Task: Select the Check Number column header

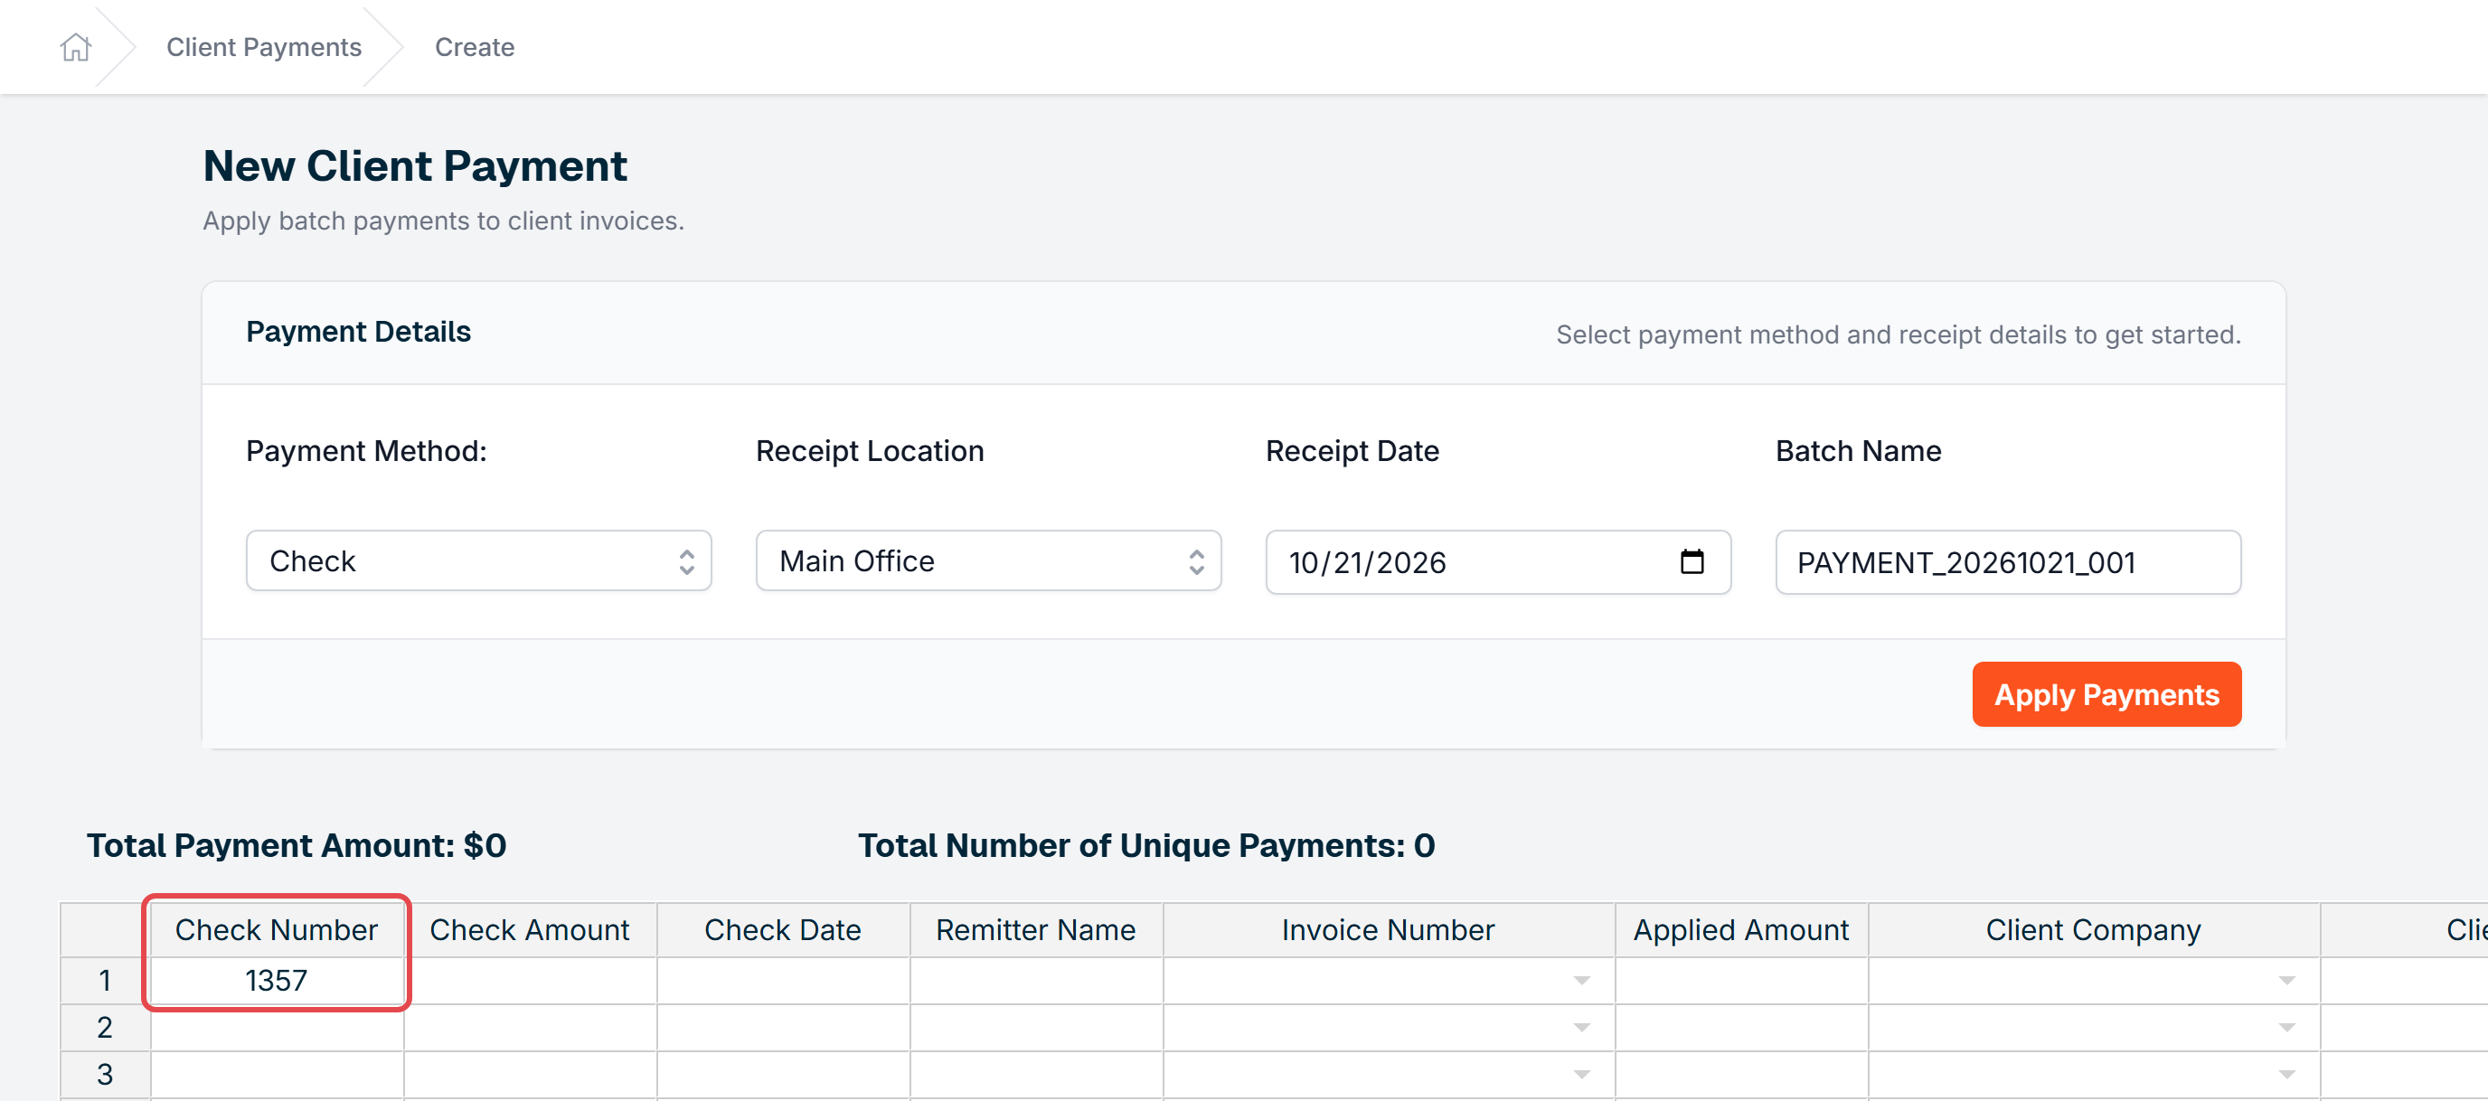Action: point(278,930)
